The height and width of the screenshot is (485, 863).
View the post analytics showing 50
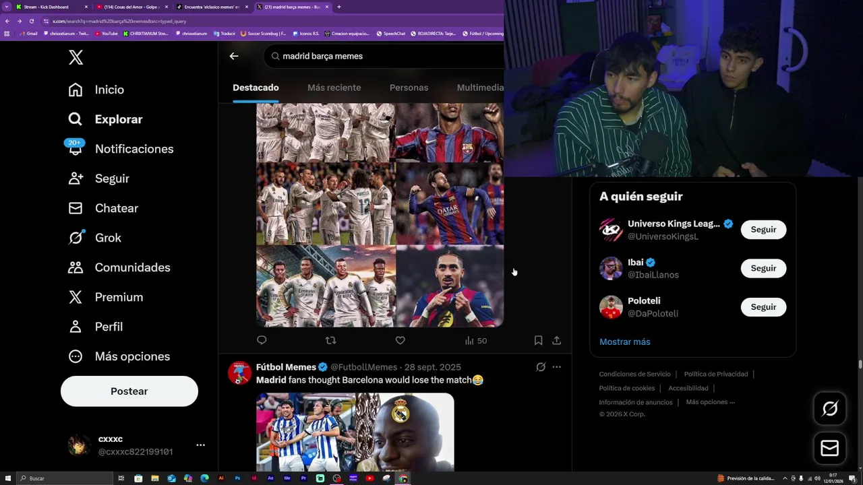476,341
